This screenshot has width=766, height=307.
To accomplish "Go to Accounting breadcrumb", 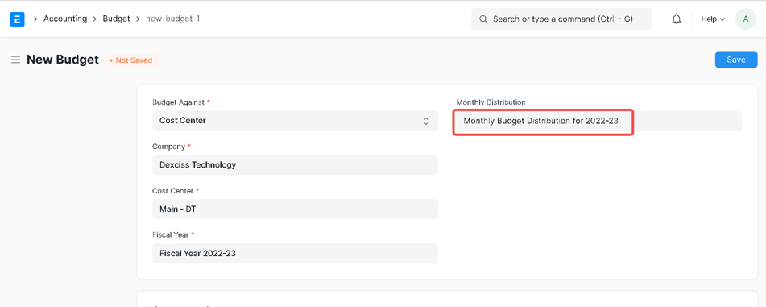I will pyautogui.click(x=65, y=19).
